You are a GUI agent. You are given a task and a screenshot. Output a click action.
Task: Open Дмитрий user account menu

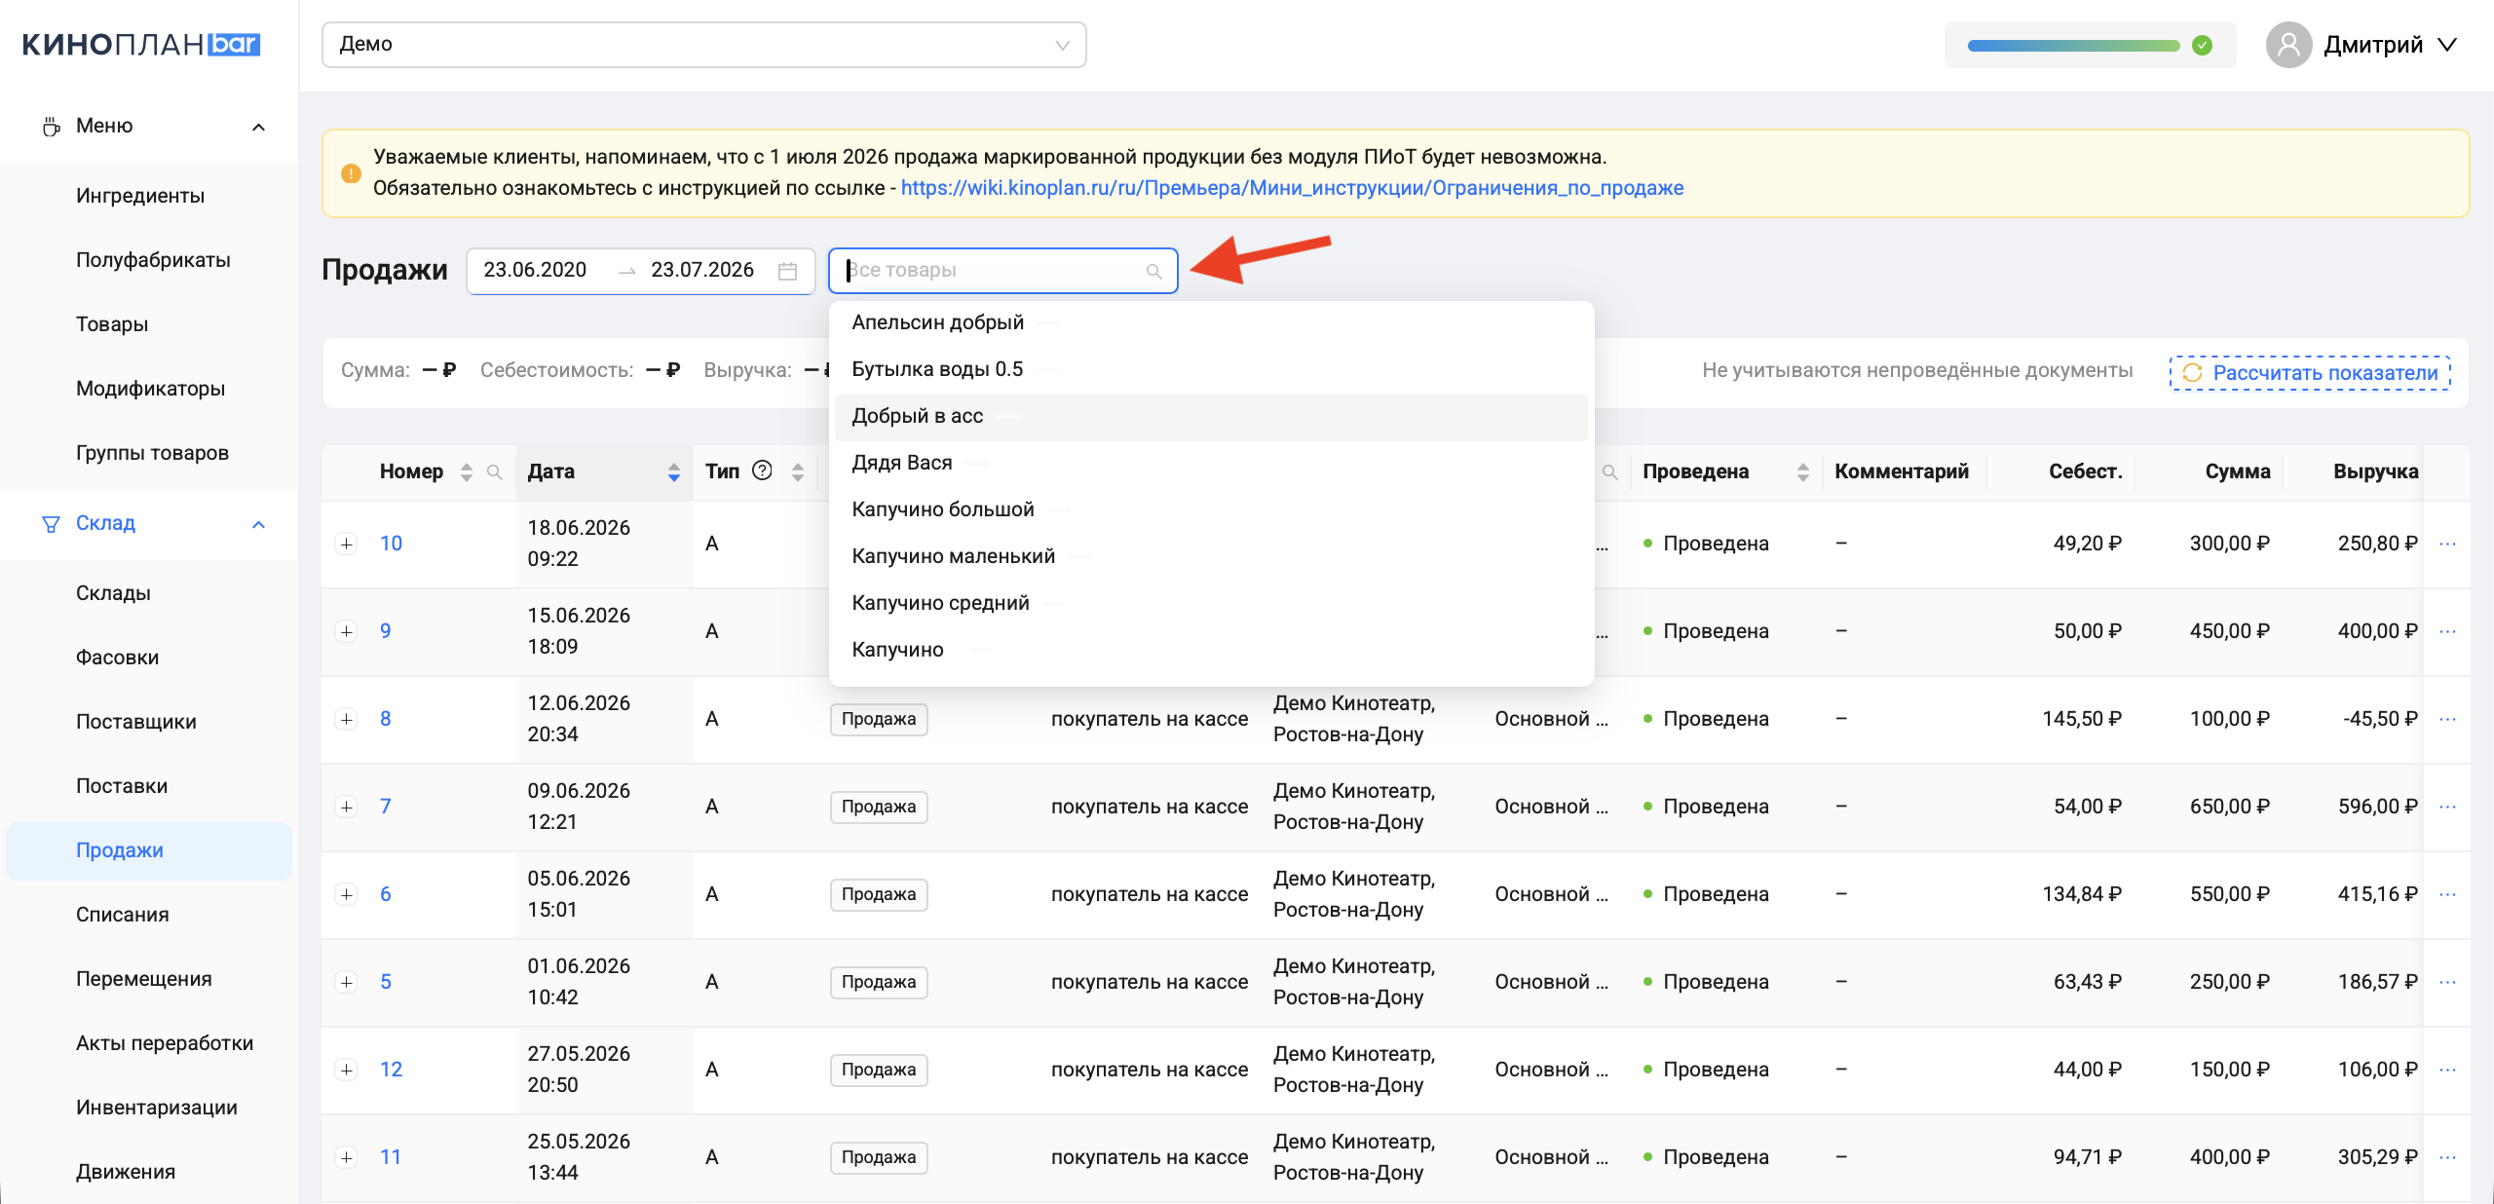coord(2362,45)
